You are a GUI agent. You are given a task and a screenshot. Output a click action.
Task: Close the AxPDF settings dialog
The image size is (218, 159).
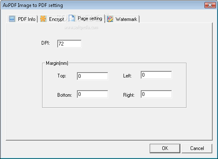(x=210, y=5)
